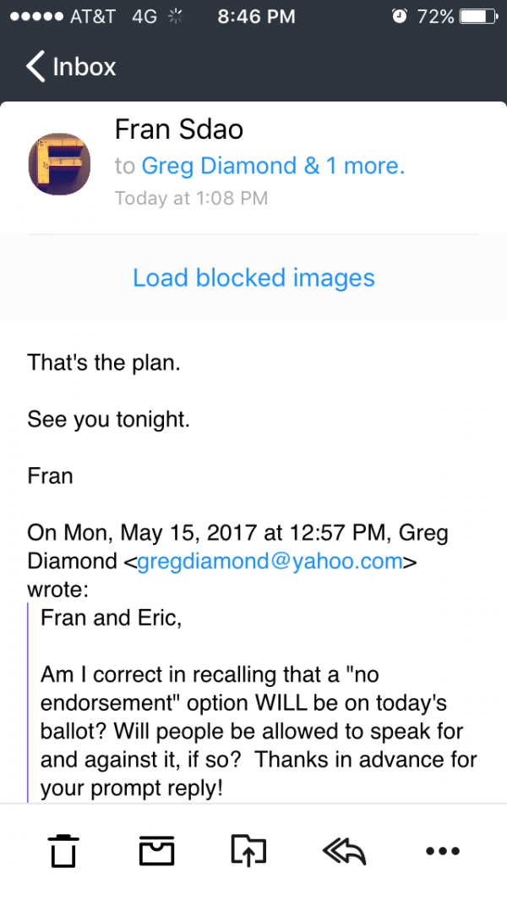
Task: Tap the alarm clock status icon
Action: (x=400, y=16)
